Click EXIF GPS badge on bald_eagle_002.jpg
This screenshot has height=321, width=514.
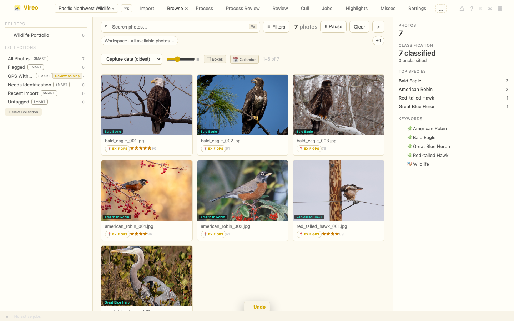coord(213,149)
